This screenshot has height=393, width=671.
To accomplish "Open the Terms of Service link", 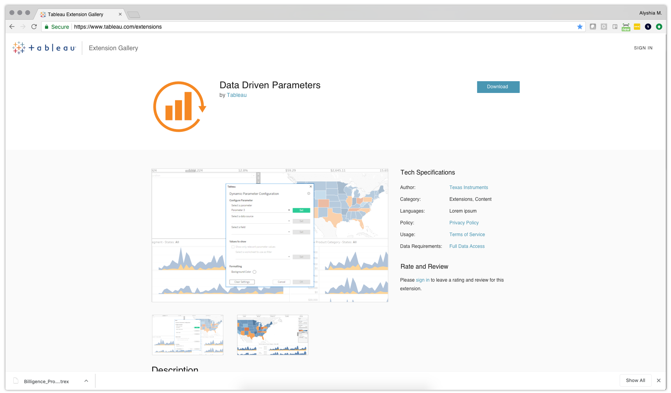I will [x=467, y=235].
